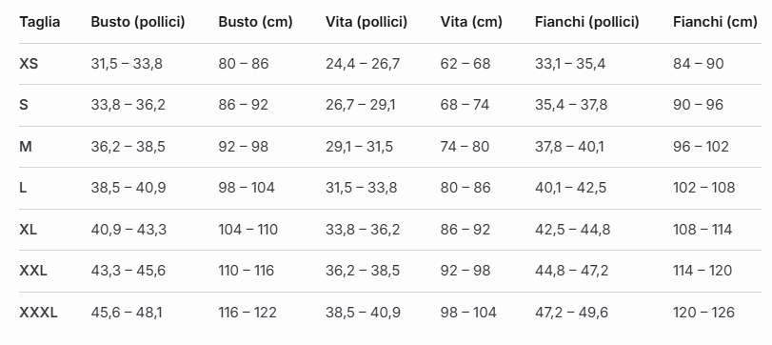Click the Vita (cm) column header
The height and width of the screenshot is (345, 772).
point(471,22)
